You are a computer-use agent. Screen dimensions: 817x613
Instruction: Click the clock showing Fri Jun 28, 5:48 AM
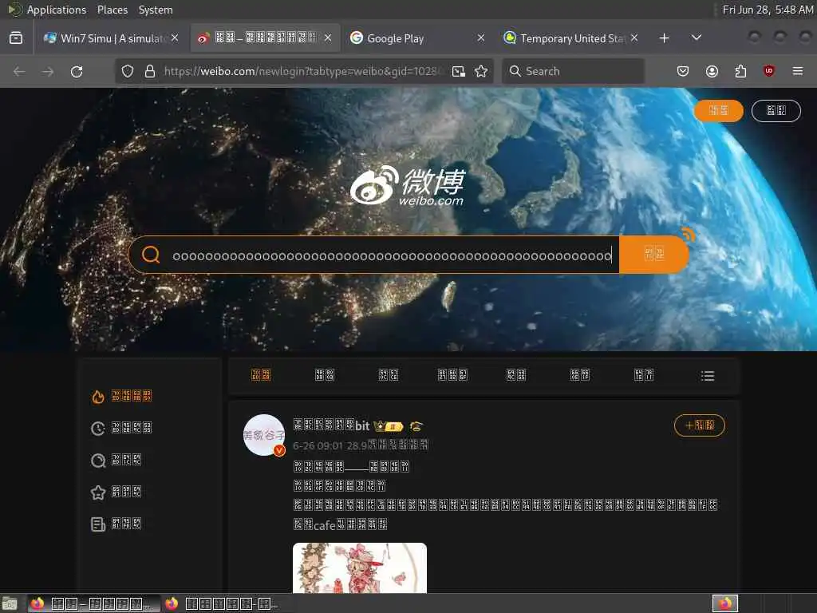(768, 10)
